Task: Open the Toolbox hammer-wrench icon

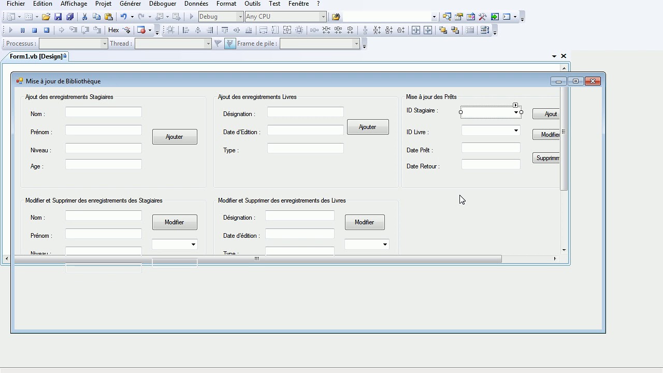Action: click(x=483, y=17)
